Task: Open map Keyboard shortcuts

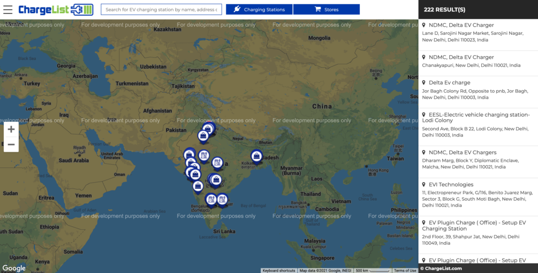Action: coord(278,270)
